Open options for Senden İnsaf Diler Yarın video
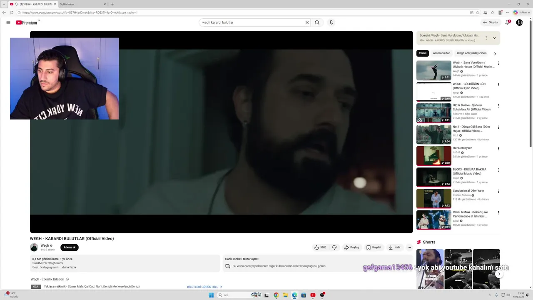The image size is (533, 300). [x=498, y=192]
